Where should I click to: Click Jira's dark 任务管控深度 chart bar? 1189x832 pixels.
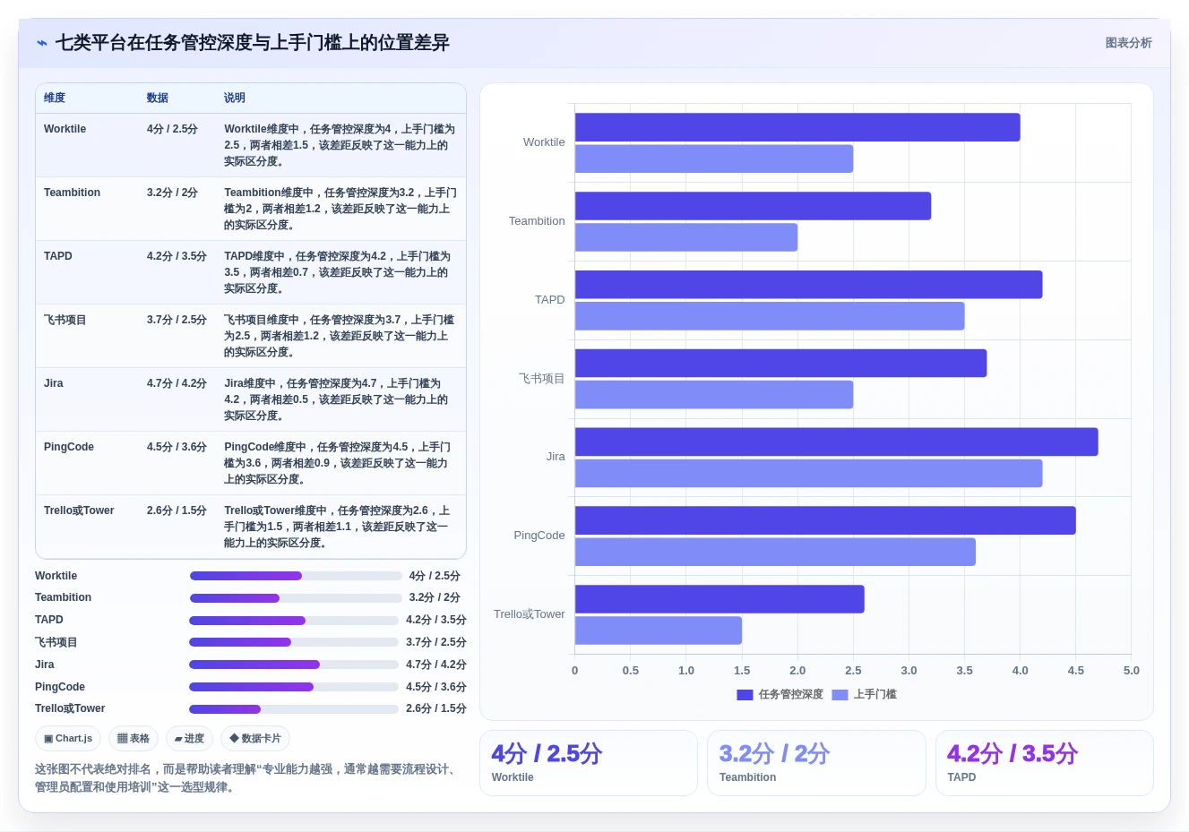pos(836,442)
